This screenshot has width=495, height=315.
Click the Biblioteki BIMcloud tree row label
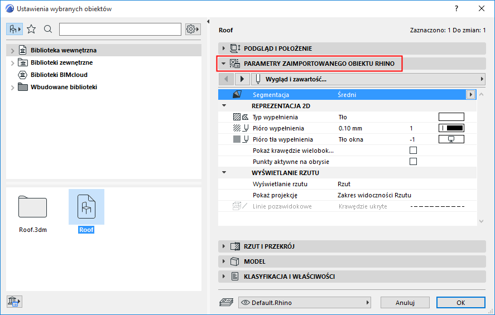(x=59, y=75)
